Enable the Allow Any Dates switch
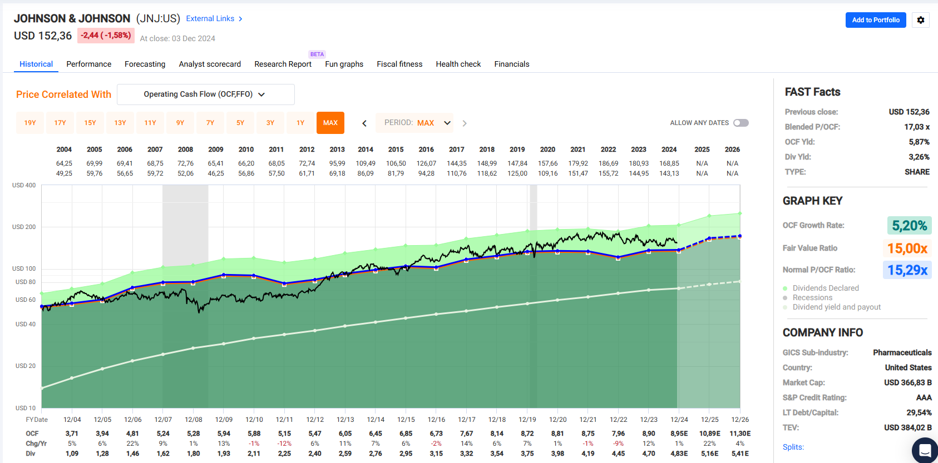The width and height of the screenshot is (938, 463). (x=740, y=123)
